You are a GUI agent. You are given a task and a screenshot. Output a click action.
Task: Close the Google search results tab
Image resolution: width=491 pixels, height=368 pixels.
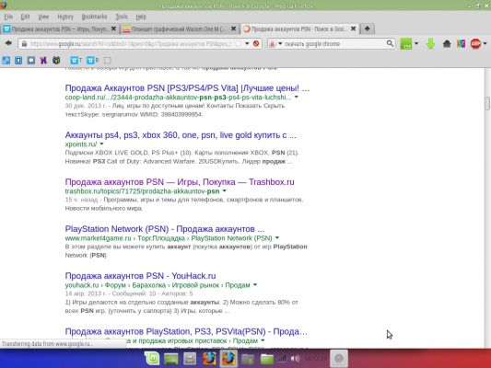click(353, 29)
